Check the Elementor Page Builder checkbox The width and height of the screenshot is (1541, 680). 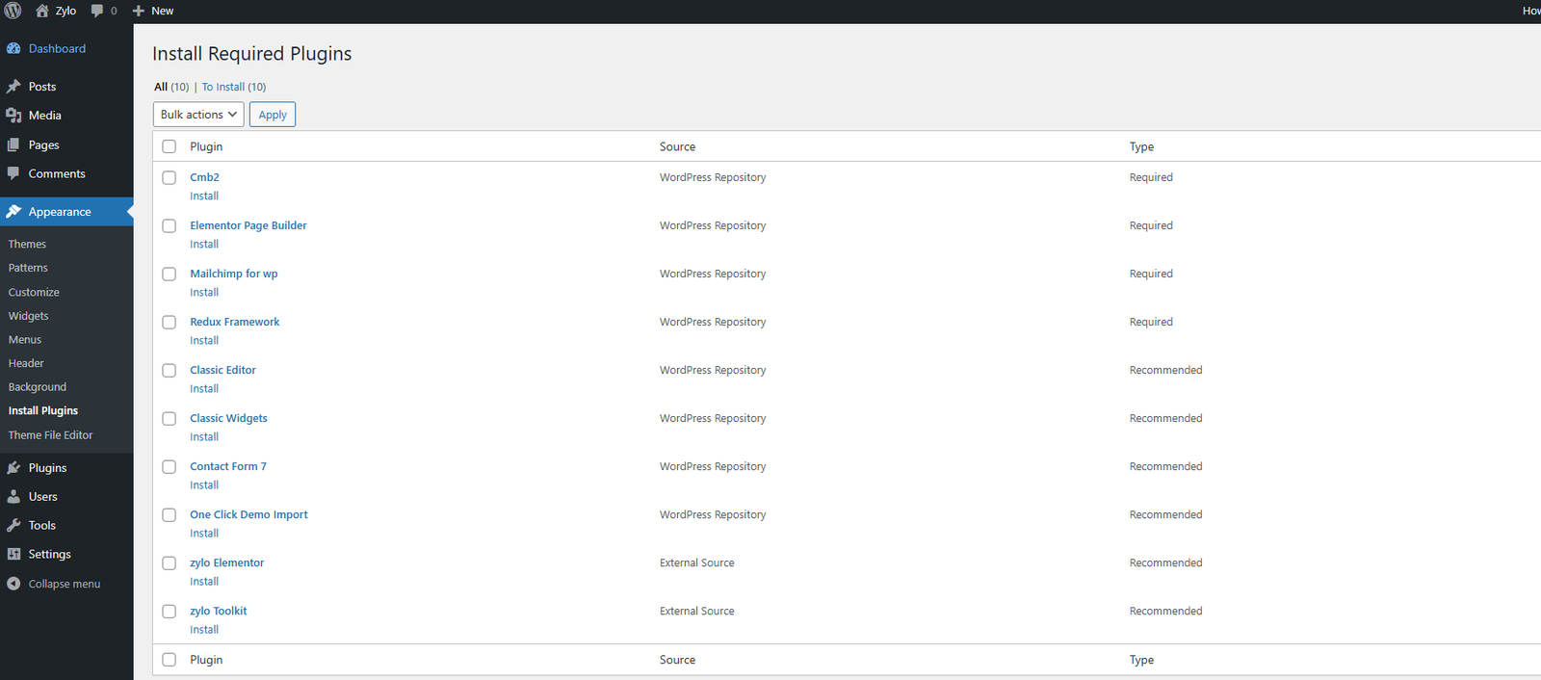[170, 226]
